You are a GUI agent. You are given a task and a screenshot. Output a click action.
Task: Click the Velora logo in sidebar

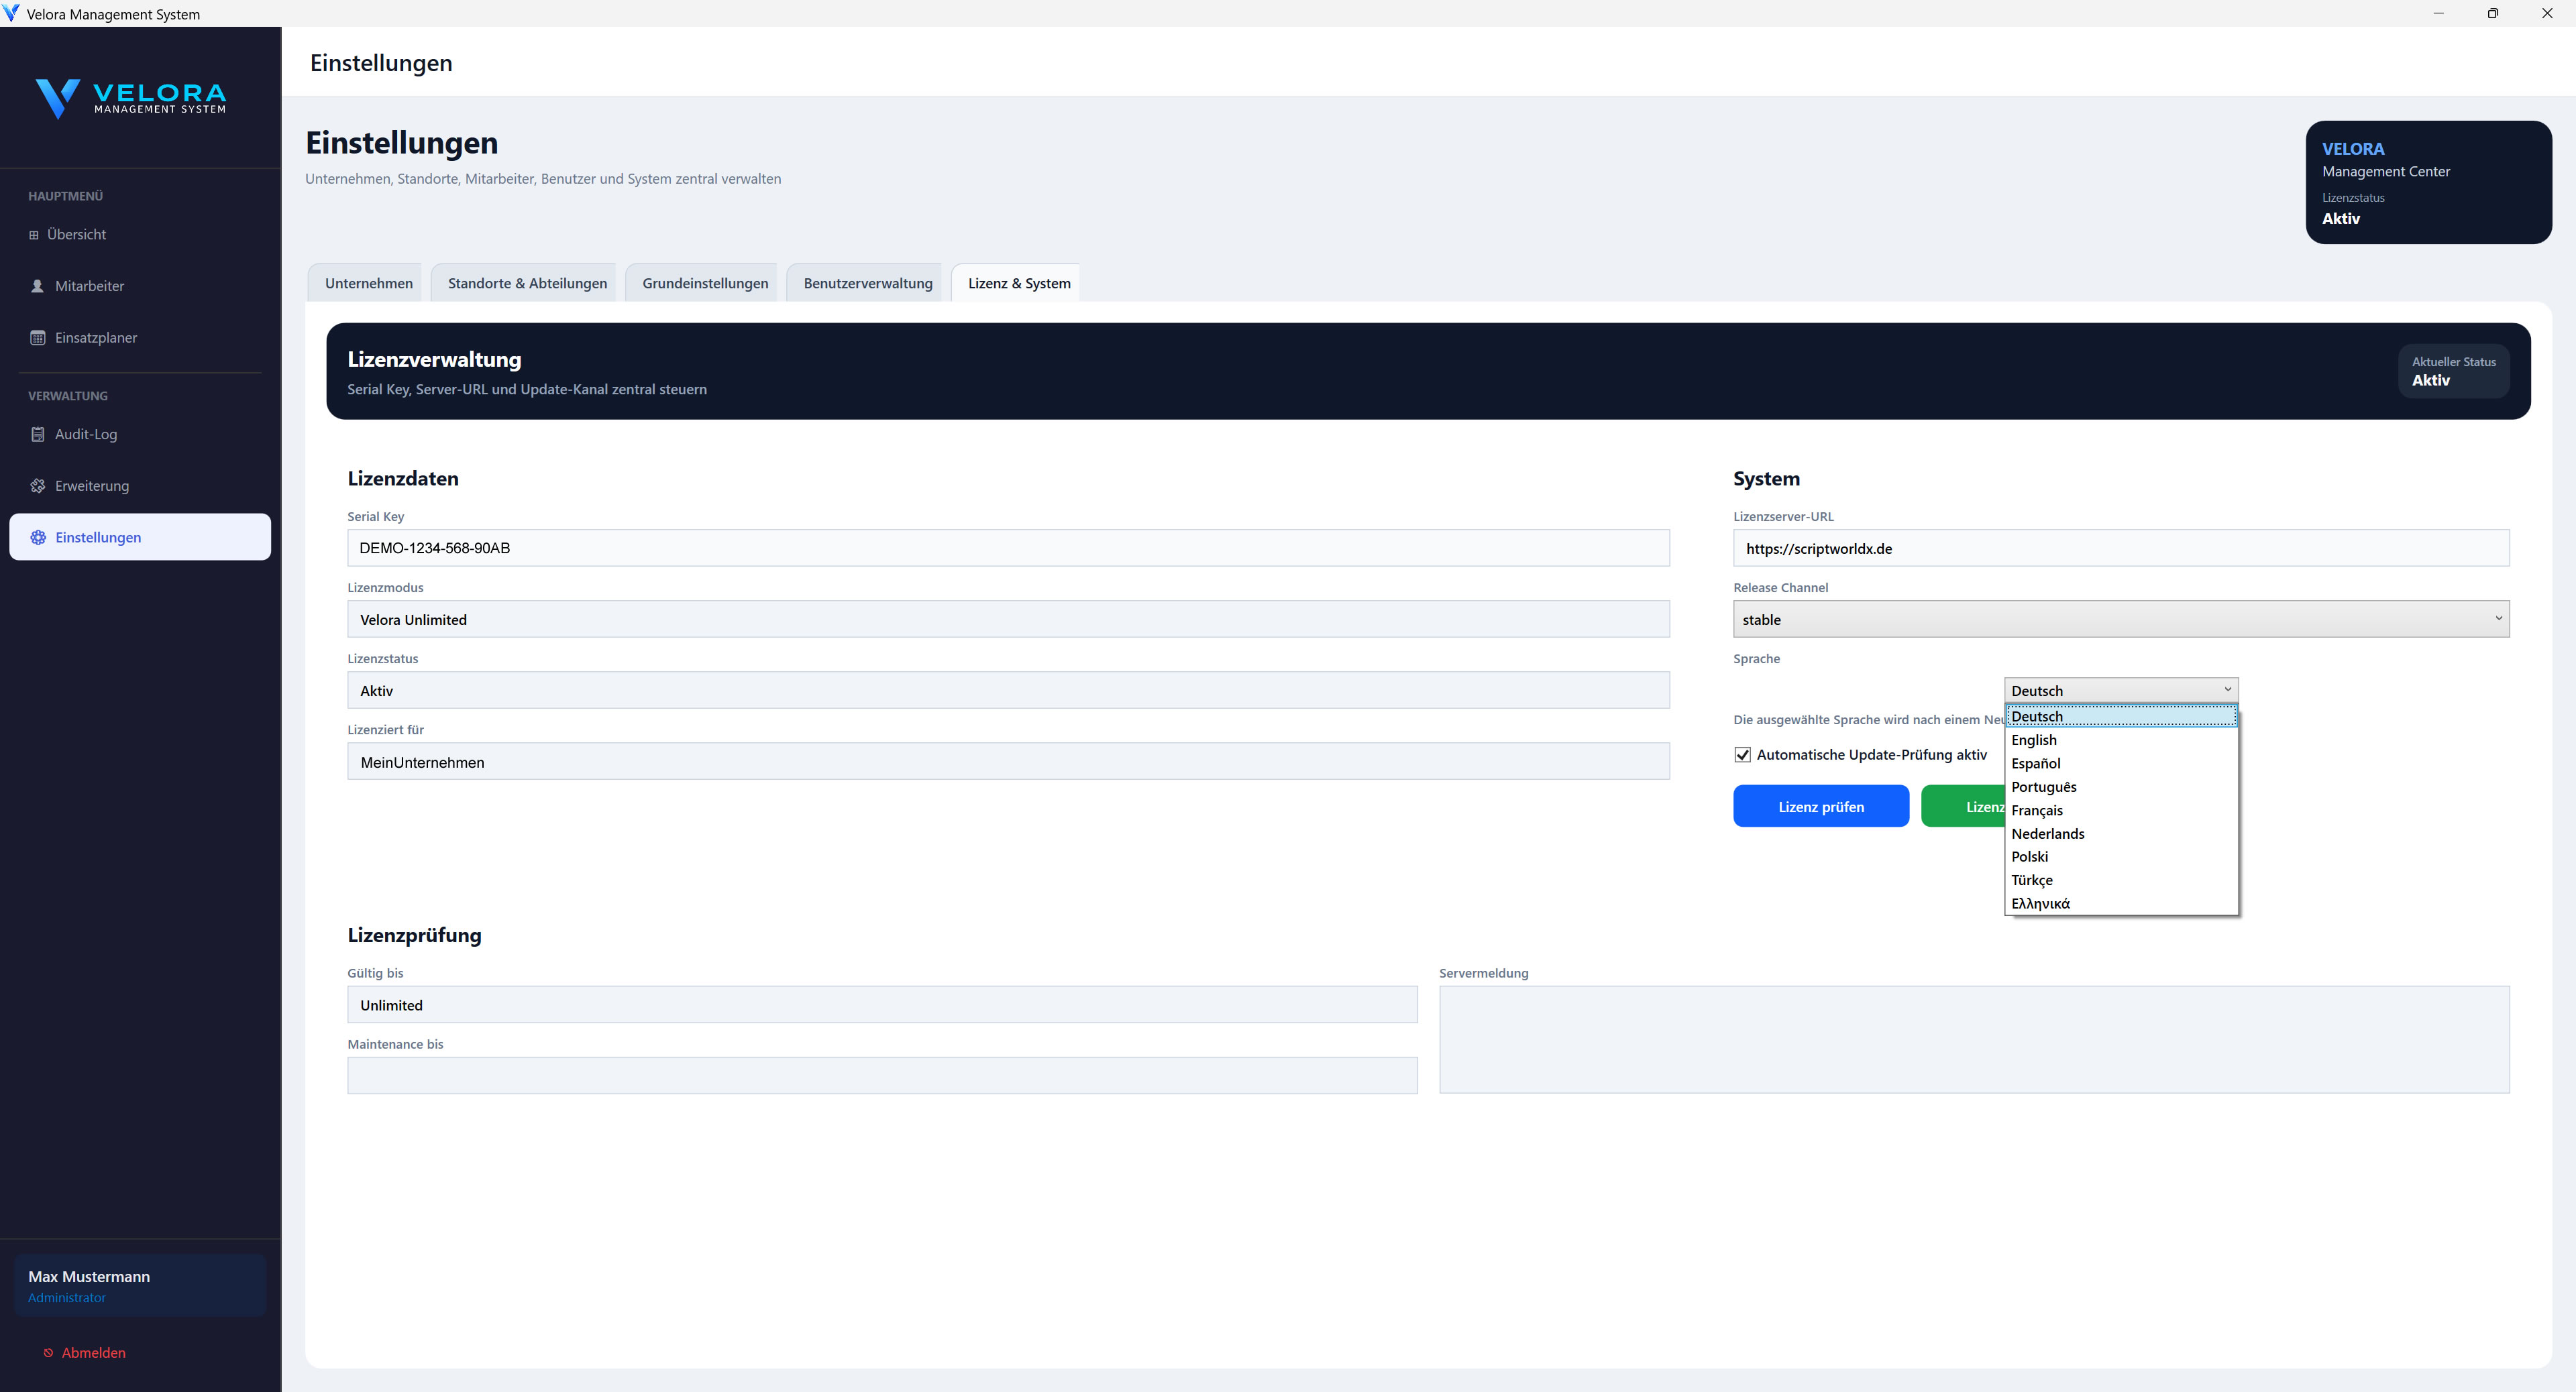click(x=131, y=98)
